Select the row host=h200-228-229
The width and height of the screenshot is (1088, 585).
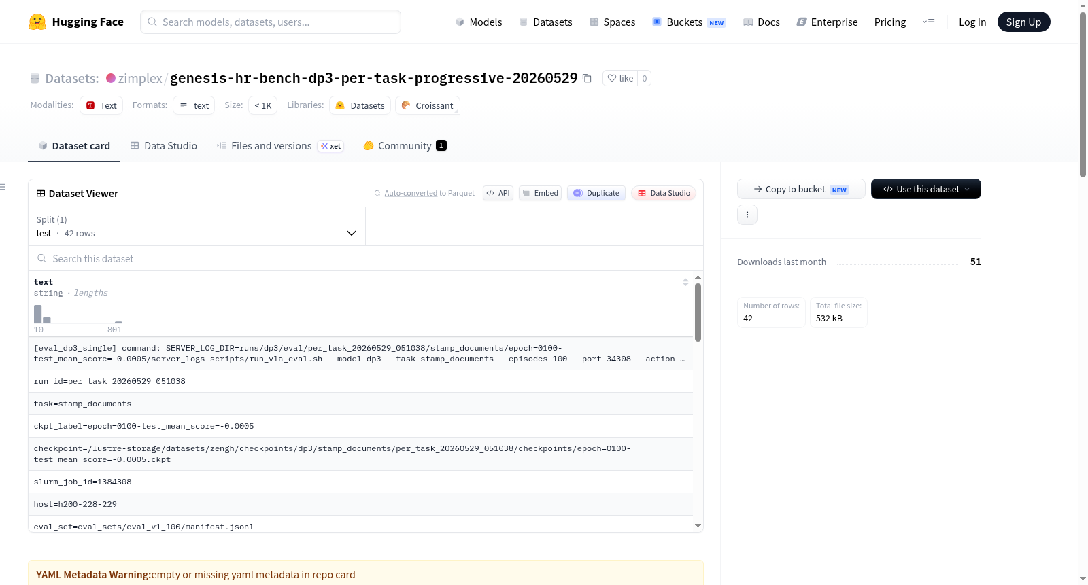point(360,504)
